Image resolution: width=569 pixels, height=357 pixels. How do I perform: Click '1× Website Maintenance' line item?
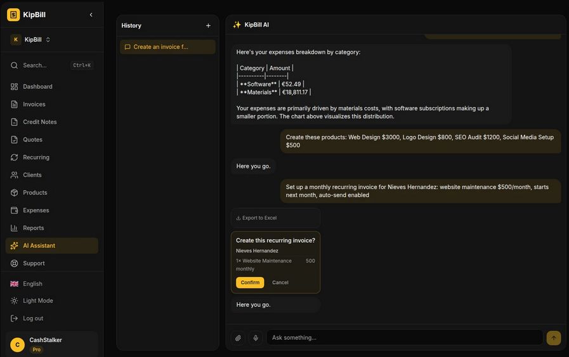click(264, 261)
